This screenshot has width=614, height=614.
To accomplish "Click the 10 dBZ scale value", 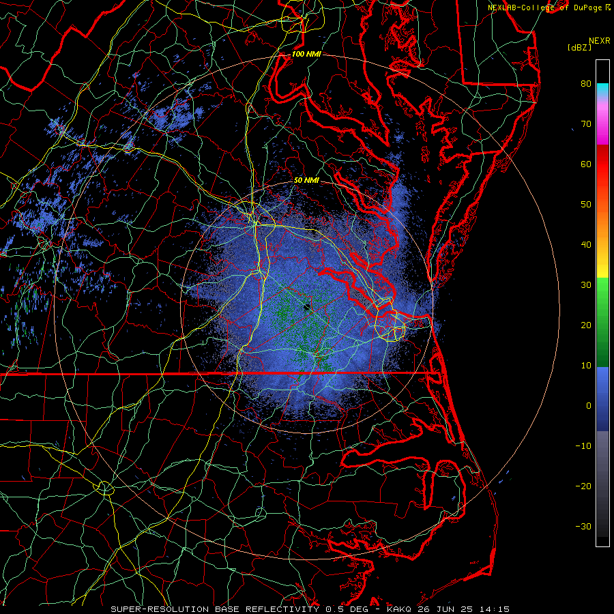I will click(586, 366).
